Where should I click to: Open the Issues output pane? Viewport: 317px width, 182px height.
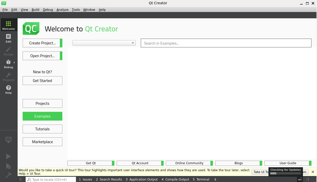click(x=85, y=179)
